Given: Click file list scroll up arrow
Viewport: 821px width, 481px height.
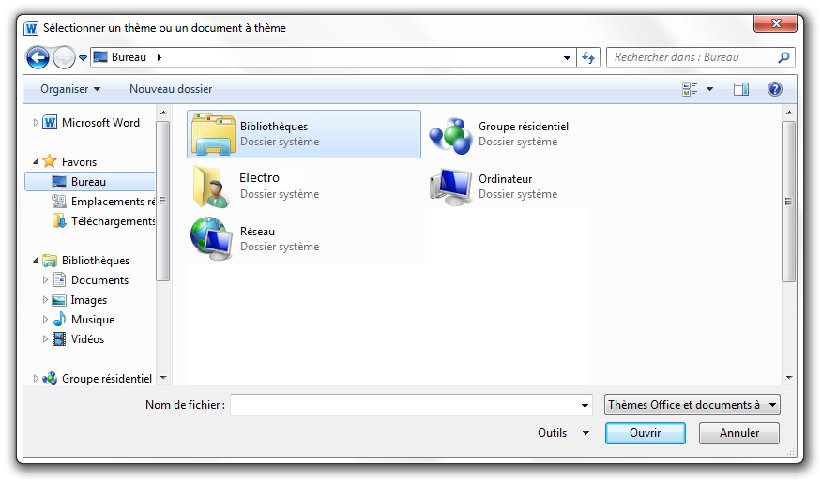Looking at the screenshot, I should tap(789, 113).
